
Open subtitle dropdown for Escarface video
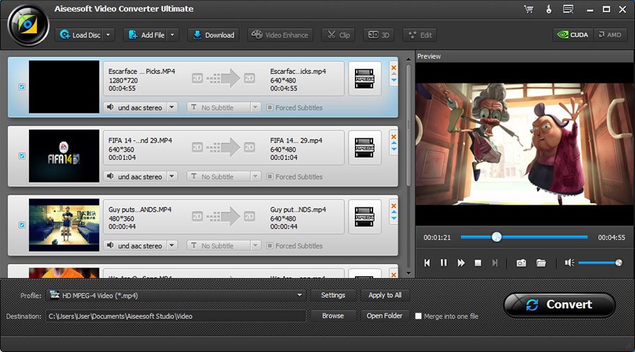click(255, 107)
